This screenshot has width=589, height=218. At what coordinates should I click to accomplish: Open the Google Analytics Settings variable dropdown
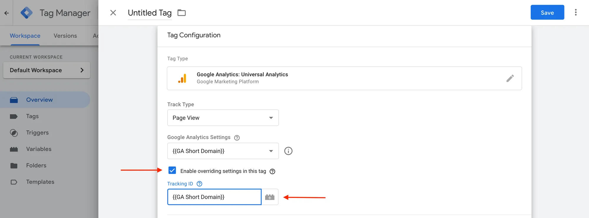223,151
